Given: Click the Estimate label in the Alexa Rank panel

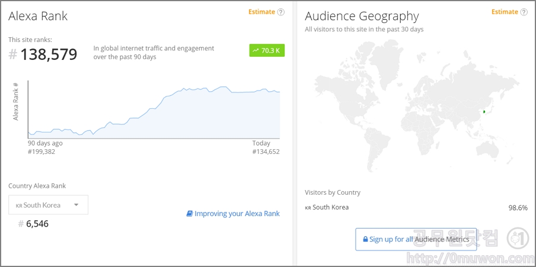Looking at the screenshot, I should [x=261, y=12].
